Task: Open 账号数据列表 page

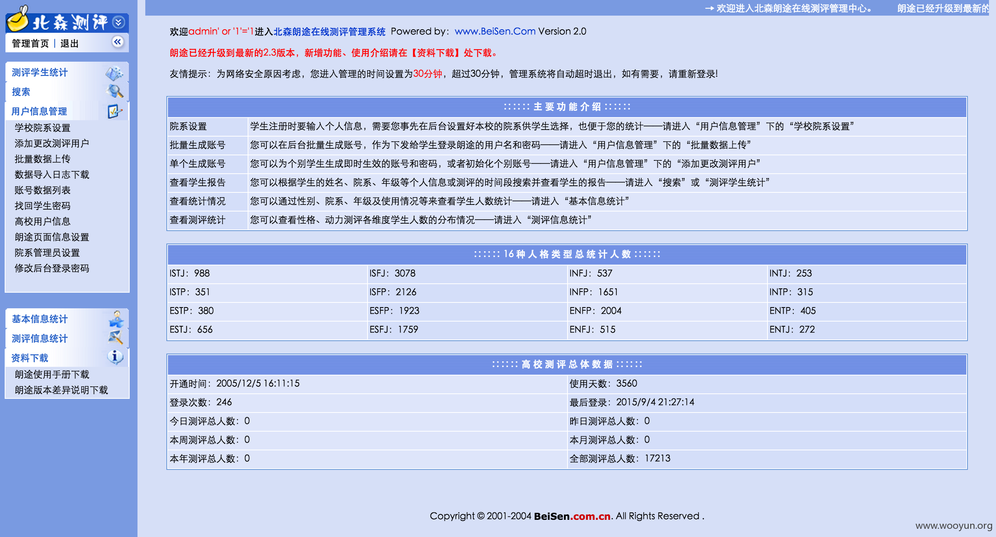Action: click(43, 190)
